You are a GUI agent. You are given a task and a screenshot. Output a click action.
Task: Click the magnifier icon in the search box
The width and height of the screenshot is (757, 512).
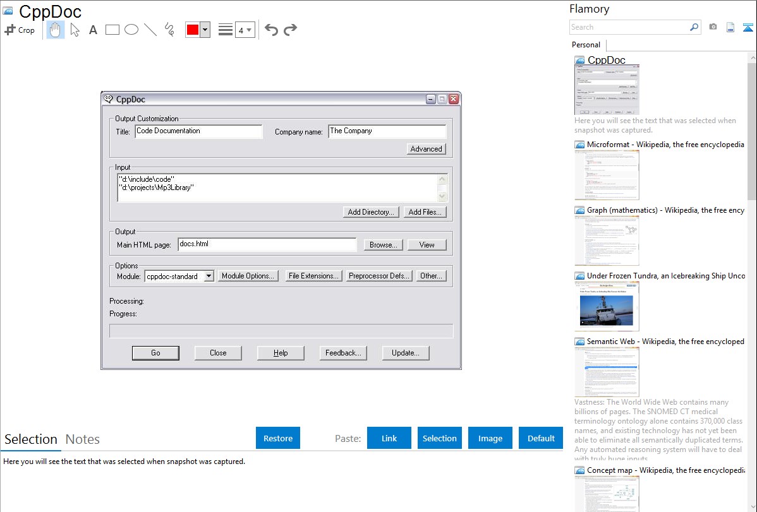[694, 27]
